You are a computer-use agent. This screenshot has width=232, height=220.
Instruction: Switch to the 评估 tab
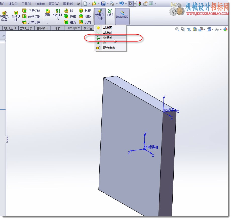pos(57,28)
